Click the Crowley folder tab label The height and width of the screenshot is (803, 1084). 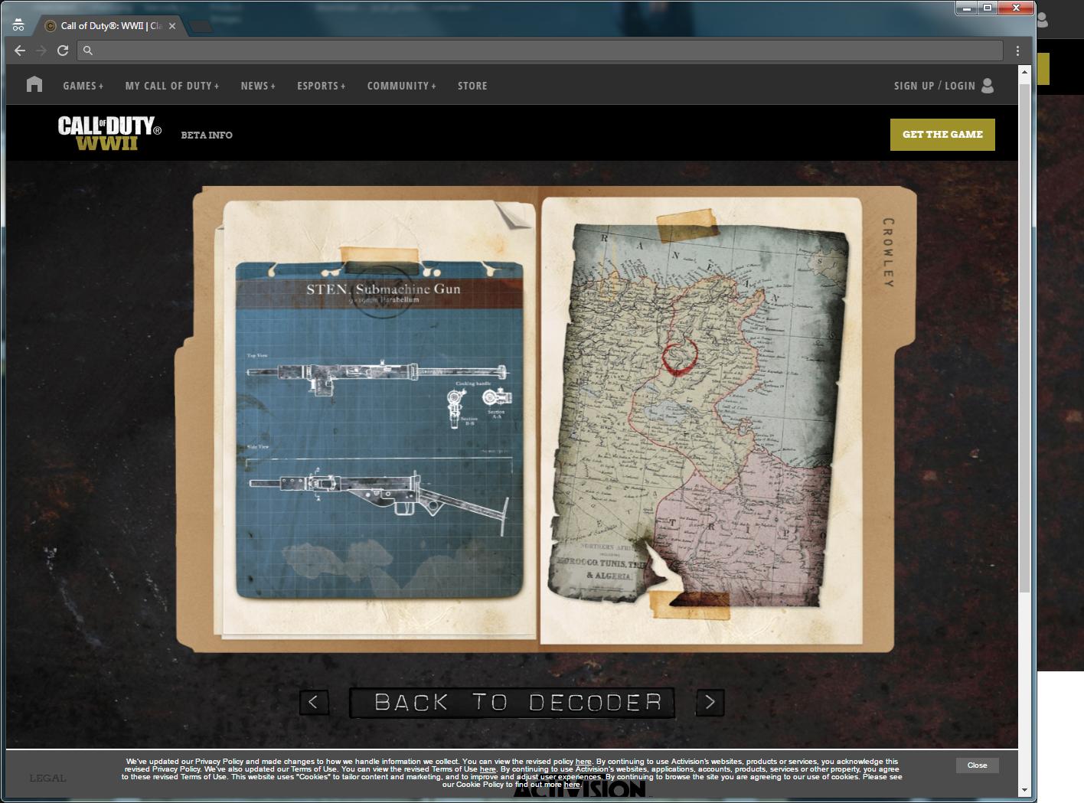pyautogui.click(x=888, y=253)
